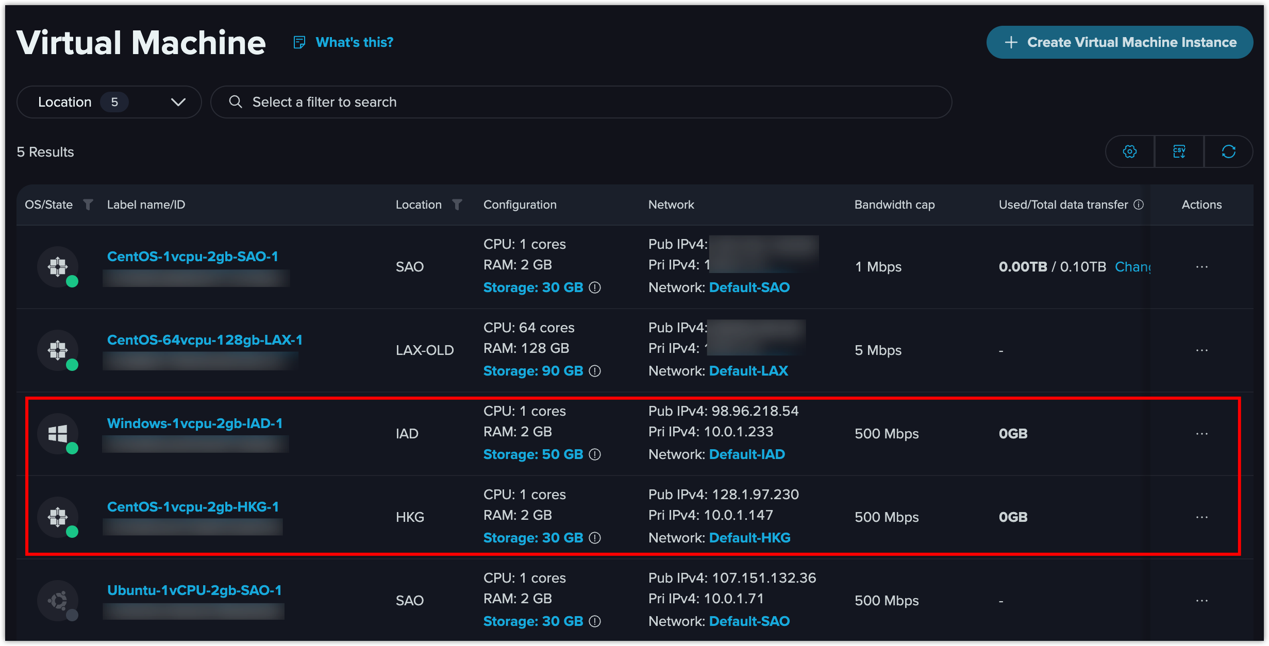Click the Pub IPv4: 98.96.218.54 text
The width and height of the screenshot is (1269, 646).
pos(723,411)
